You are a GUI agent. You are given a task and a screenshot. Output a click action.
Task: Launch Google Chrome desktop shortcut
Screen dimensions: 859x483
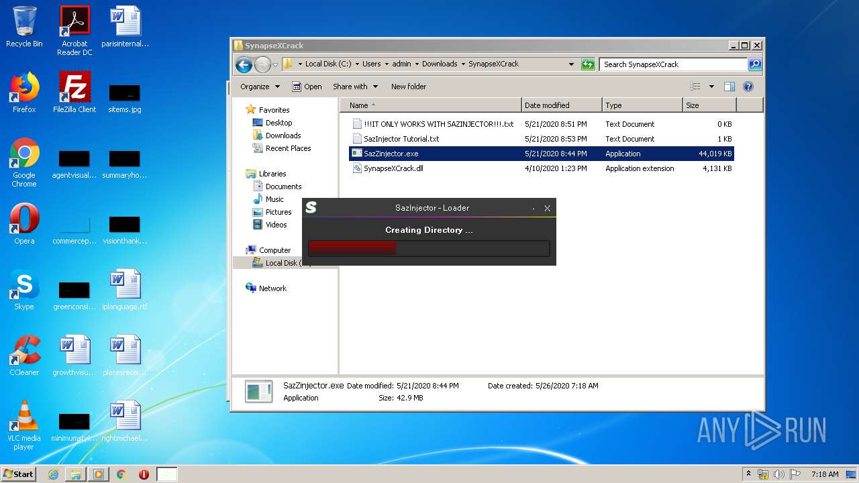[x=24, y=162]
